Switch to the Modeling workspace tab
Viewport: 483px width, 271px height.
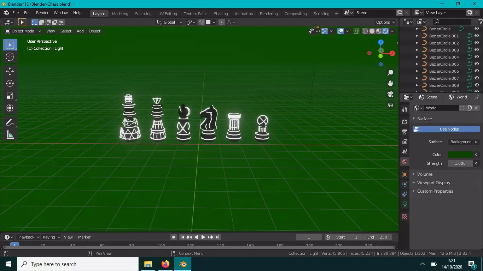point(120,14)
